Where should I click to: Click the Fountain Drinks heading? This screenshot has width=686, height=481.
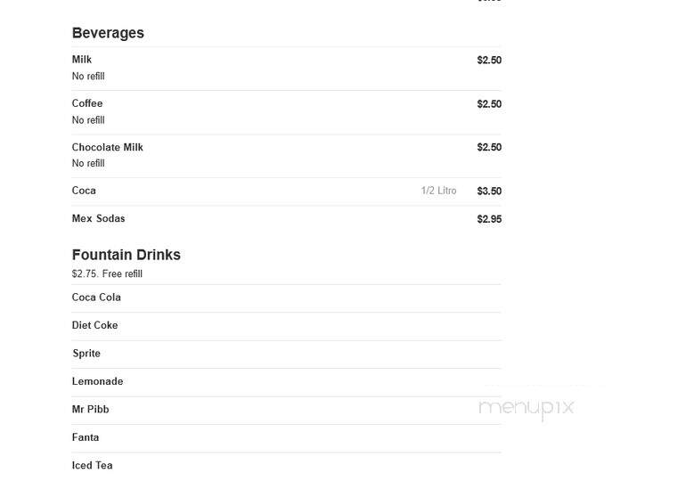[126, 255]
